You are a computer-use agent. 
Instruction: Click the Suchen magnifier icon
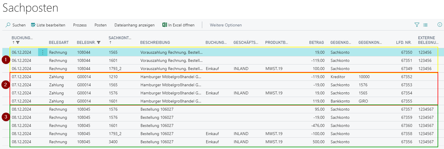pos(8,25)
